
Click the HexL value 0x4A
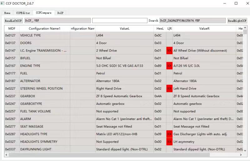[158, 96]
